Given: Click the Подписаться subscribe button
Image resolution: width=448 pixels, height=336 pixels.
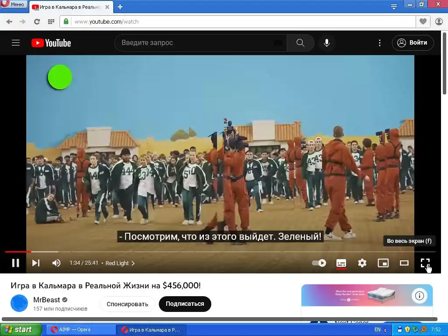Looking at the screenshot, I should (185, 304).
